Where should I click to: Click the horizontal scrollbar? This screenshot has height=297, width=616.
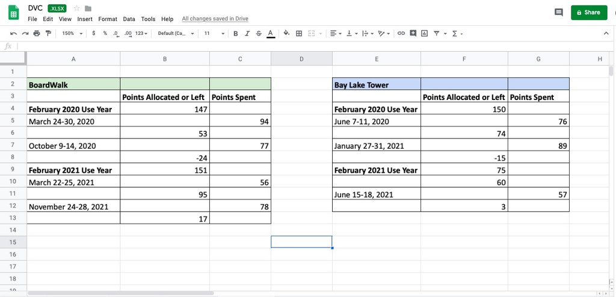[x=121, y=293]
